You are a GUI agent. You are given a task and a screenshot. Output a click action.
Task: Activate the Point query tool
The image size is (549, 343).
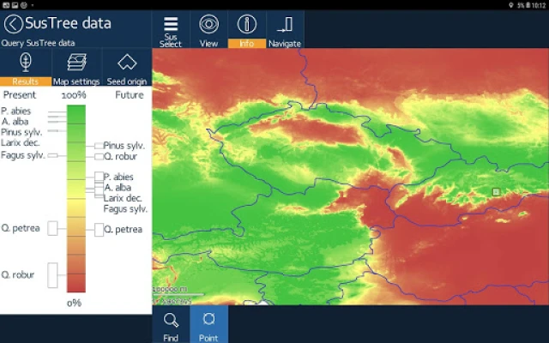pyautogui.click(x=208, y=324)
